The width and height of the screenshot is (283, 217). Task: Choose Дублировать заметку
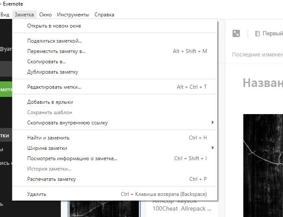click(x=115, y=72)
